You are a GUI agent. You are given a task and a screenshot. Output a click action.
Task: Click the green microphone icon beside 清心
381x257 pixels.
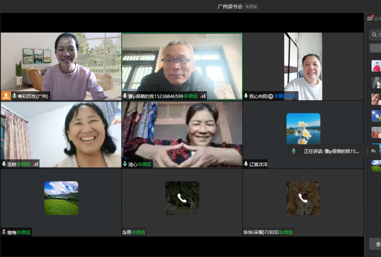(x=125, y=164)
